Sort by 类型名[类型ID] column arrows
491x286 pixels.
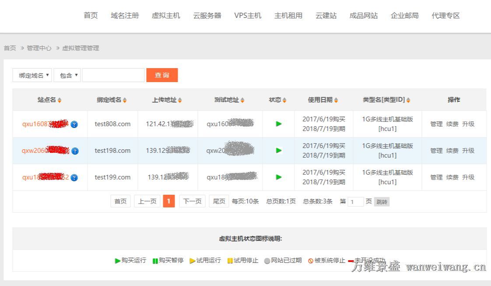click(x=408, y=100)
